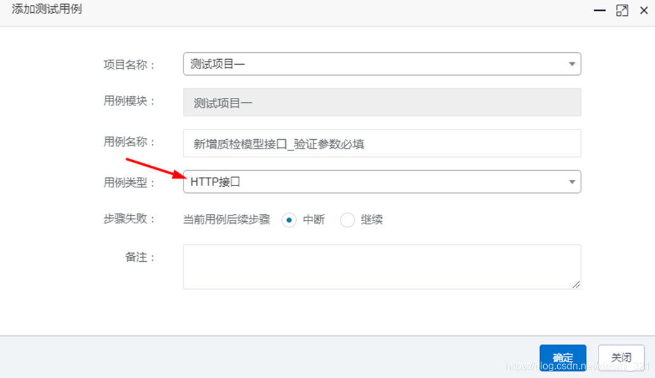Click the 项目名称 label
Image resolution: width=655 pixels, height=378 pixels.
point(129,65)
